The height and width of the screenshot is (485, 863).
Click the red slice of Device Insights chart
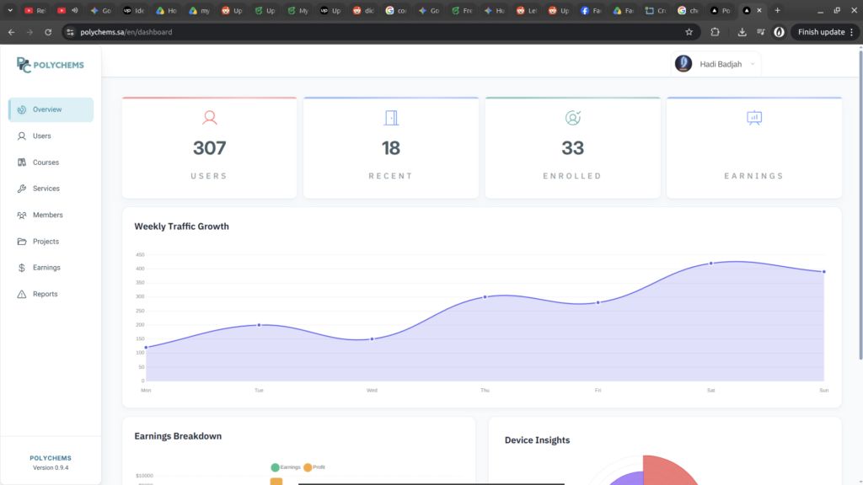pyautogui.click(x=668, y=471)
